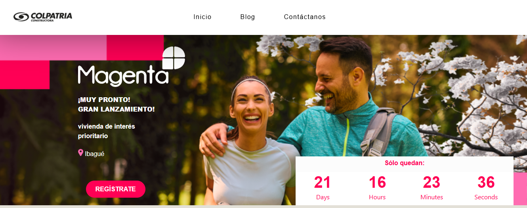Viewport: 527px width, 208px height.
Task: Click the dark pink square in top-left banner
Action: (x=135, y=48)
